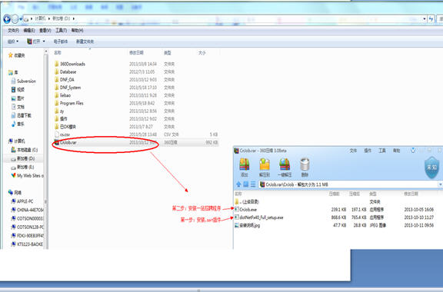443x292 pixels.
Task: Click the Explorer back navigation arrow
Action: coord(7,19)
